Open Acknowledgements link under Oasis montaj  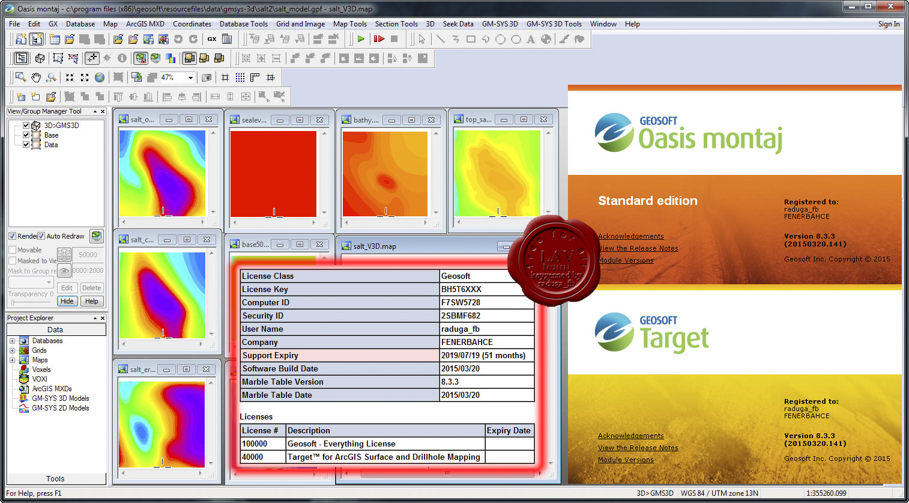click(631, 236)
